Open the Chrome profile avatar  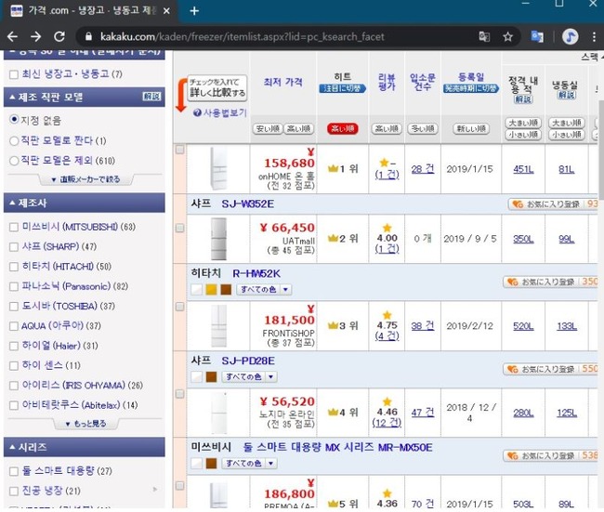pos(571,36)
